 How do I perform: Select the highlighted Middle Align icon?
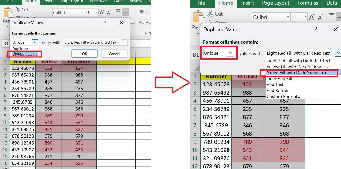pyautogui.click(x=125, y=12)
